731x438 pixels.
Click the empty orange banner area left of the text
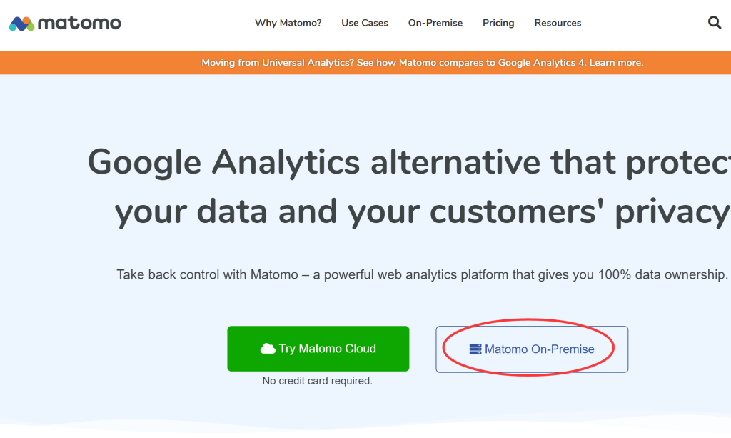(x=93, y=63)
